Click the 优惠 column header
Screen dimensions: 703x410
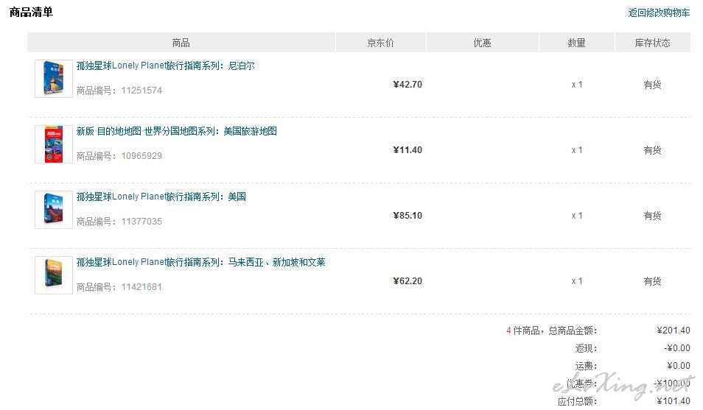483,43
